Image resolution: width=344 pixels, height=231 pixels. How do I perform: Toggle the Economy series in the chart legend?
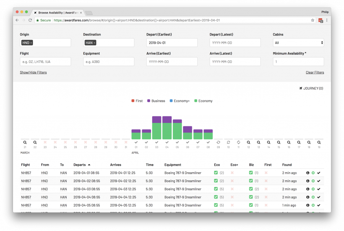pos(203,101)
